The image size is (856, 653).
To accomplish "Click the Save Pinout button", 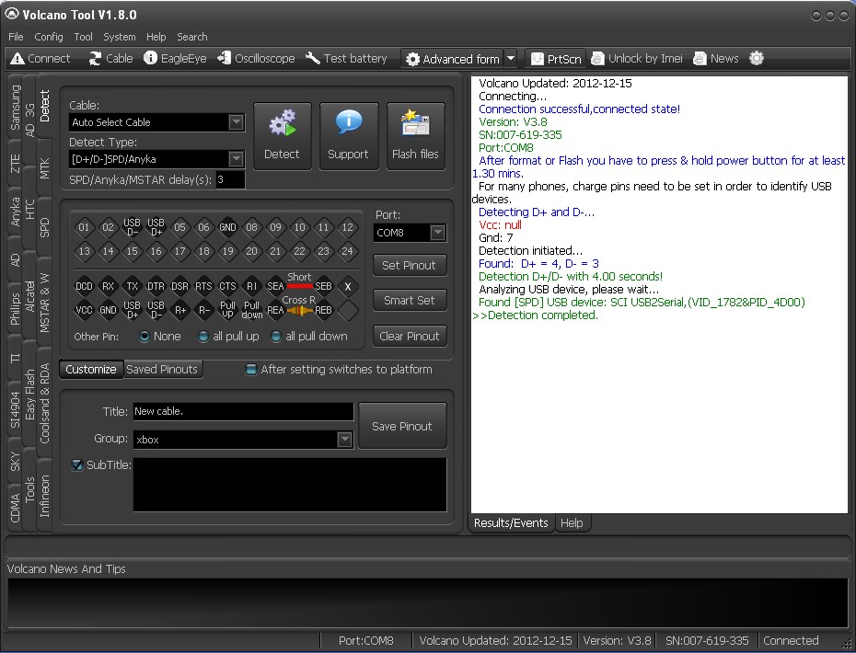I will (402, 426).
